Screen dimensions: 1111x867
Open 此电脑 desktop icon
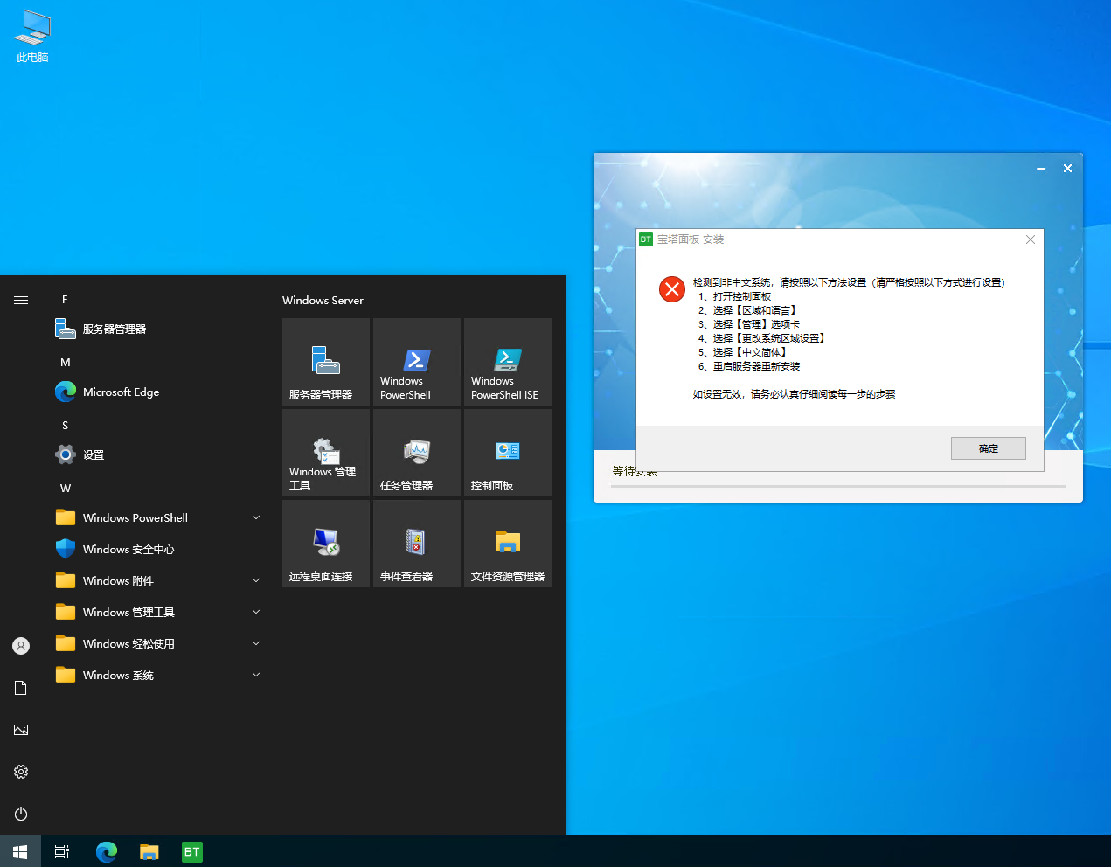click(32, 37)
